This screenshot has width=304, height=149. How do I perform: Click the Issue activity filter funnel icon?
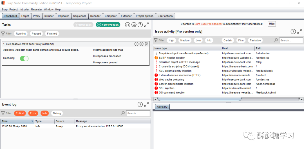pyautogui.click(x=156, y=40)
